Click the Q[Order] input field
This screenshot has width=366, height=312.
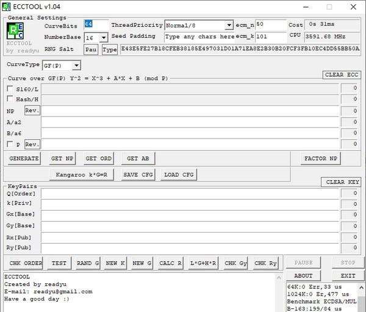[190, 194]
